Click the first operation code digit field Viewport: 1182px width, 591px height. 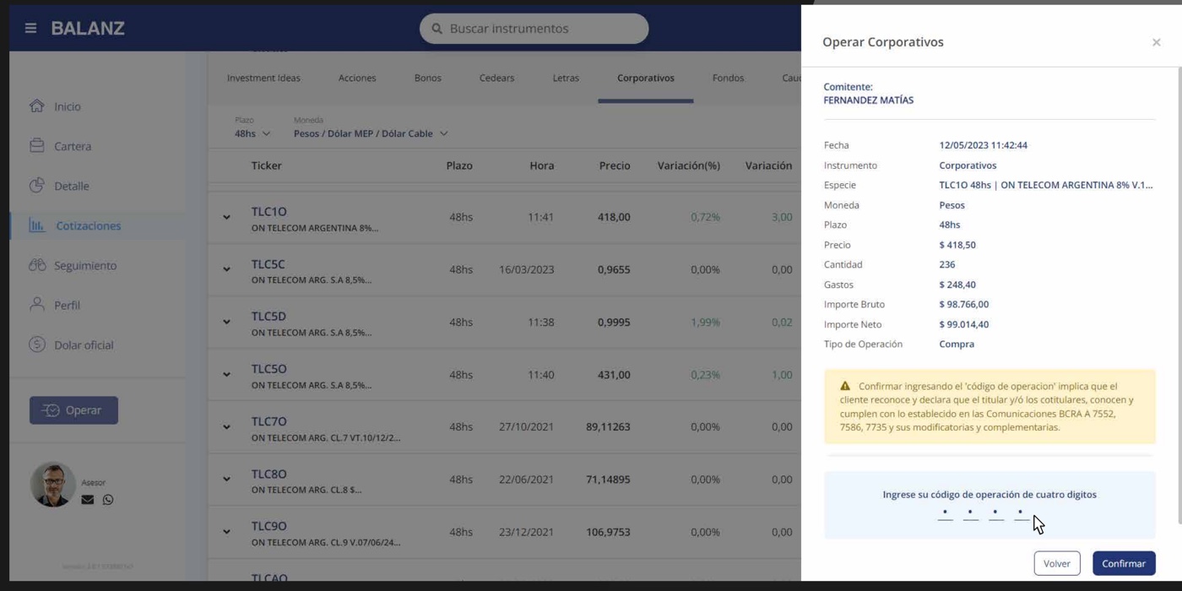[x=945, y=513]
